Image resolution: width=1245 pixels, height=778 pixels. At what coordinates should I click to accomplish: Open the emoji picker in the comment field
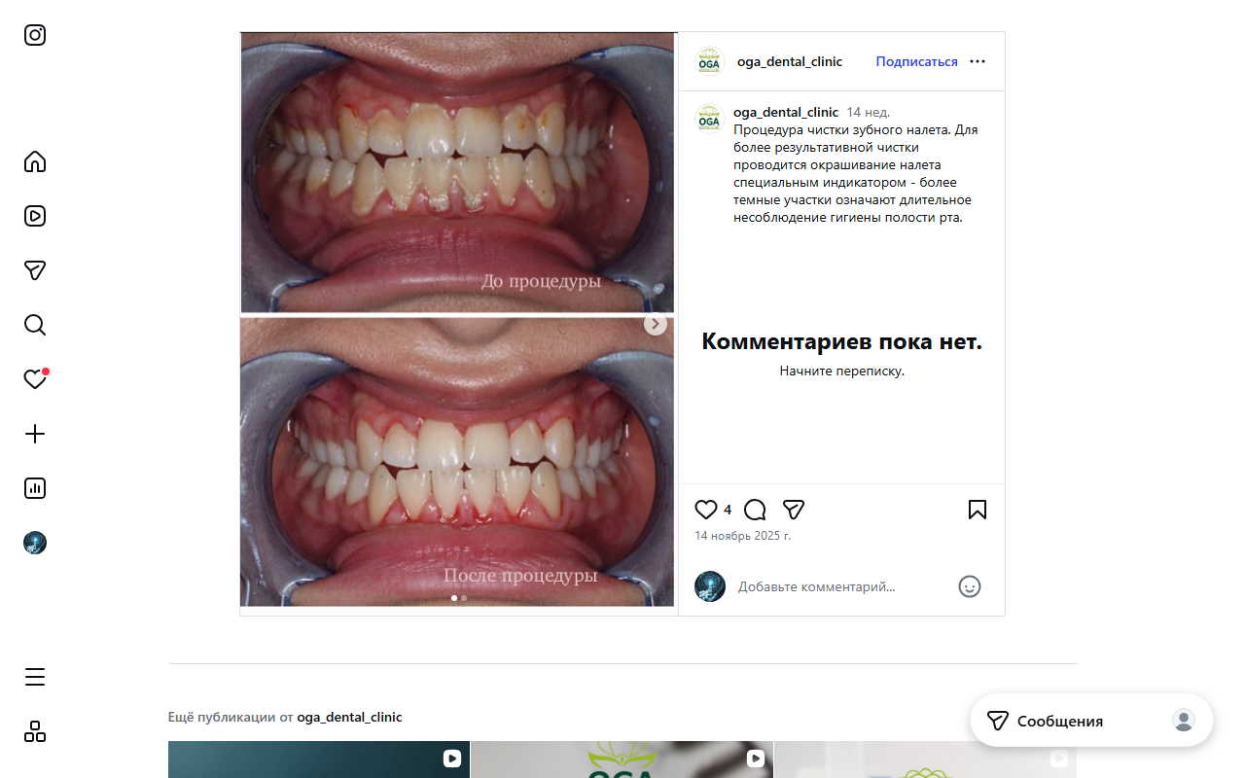click(x=970, y=586)
